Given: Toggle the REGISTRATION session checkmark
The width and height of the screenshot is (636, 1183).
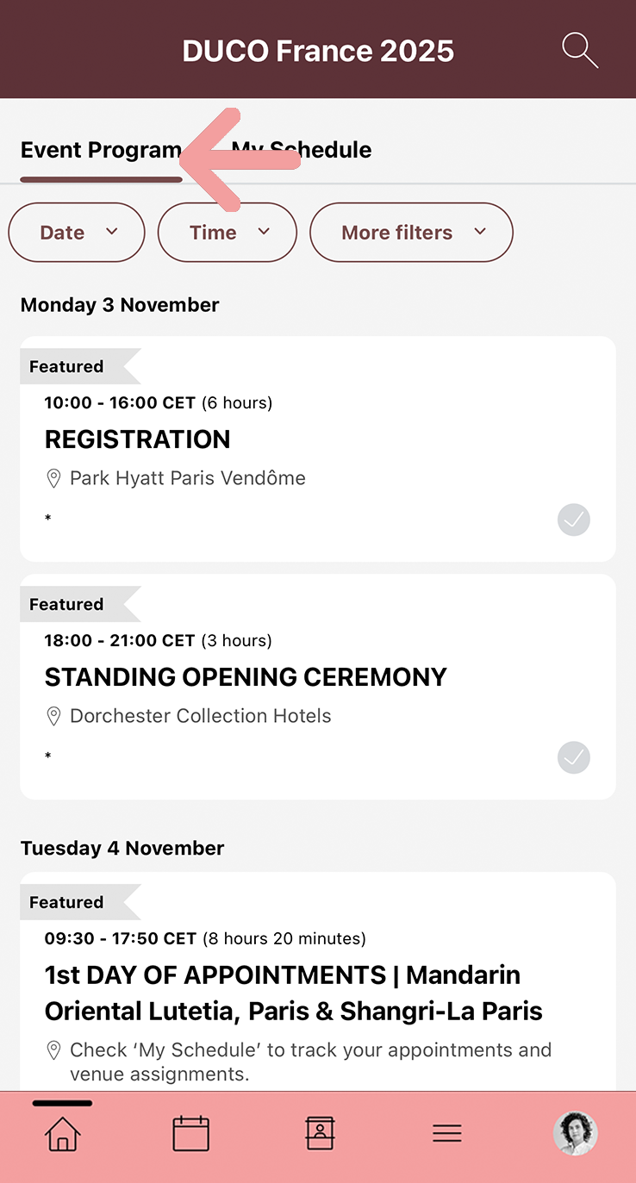Looking at the screenshot, I should (573, 520).
